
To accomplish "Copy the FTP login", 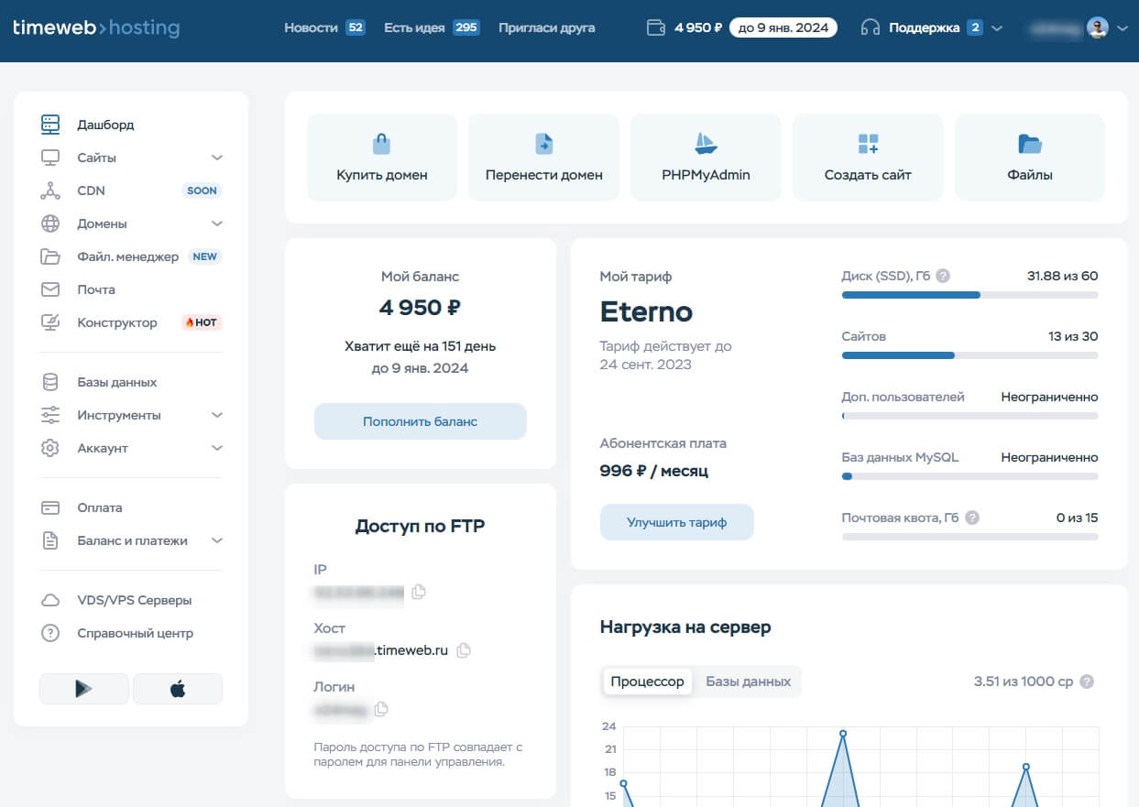I will (381, 709).
